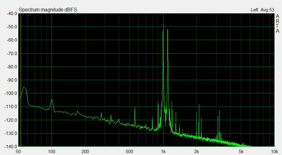Click the -70.0 y-axis value
This screenshot has width=282, height=155.
[x=12, y=53]
